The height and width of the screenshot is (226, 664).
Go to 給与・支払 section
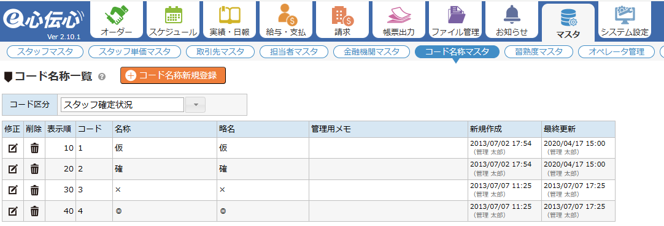(x=286, y=20)
